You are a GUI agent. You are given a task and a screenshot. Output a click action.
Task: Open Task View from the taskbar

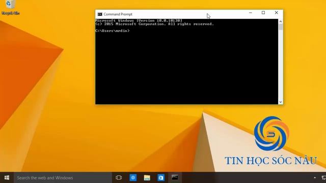119,177
